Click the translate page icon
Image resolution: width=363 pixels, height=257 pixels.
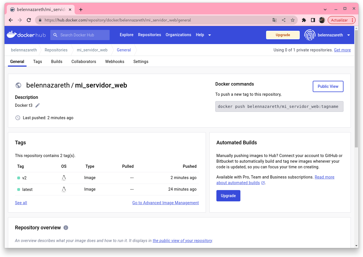(x=275, y=20)
